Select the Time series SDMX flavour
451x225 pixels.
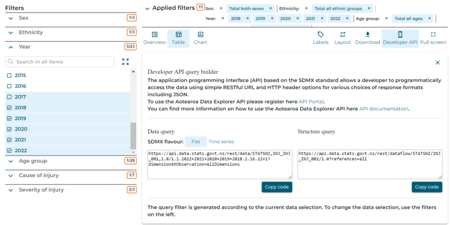[221, 141]
